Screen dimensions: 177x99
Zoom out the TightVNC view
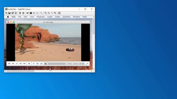(x=49, y=13)
